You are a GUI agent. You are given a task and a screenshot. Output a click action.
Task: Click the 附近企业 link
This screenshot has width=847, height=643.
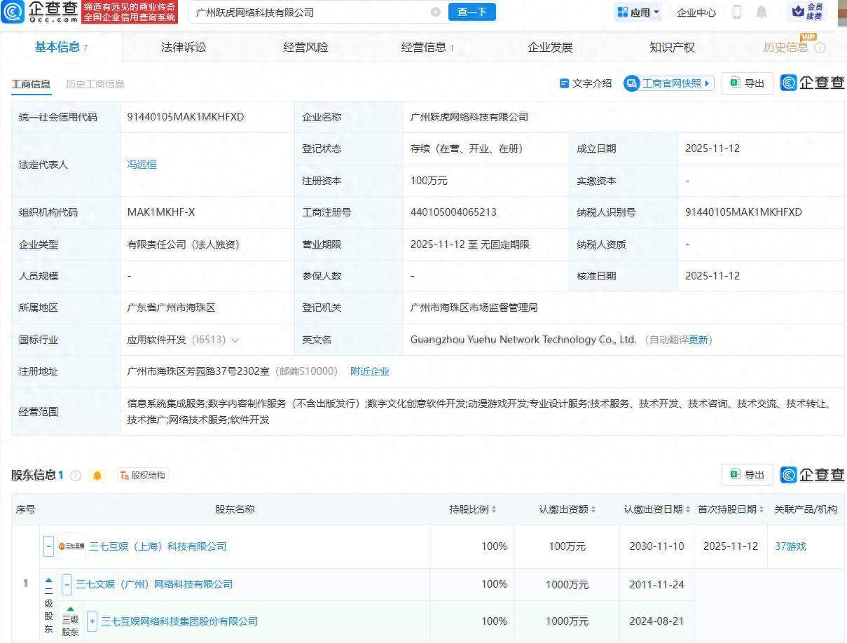[370, 371]
